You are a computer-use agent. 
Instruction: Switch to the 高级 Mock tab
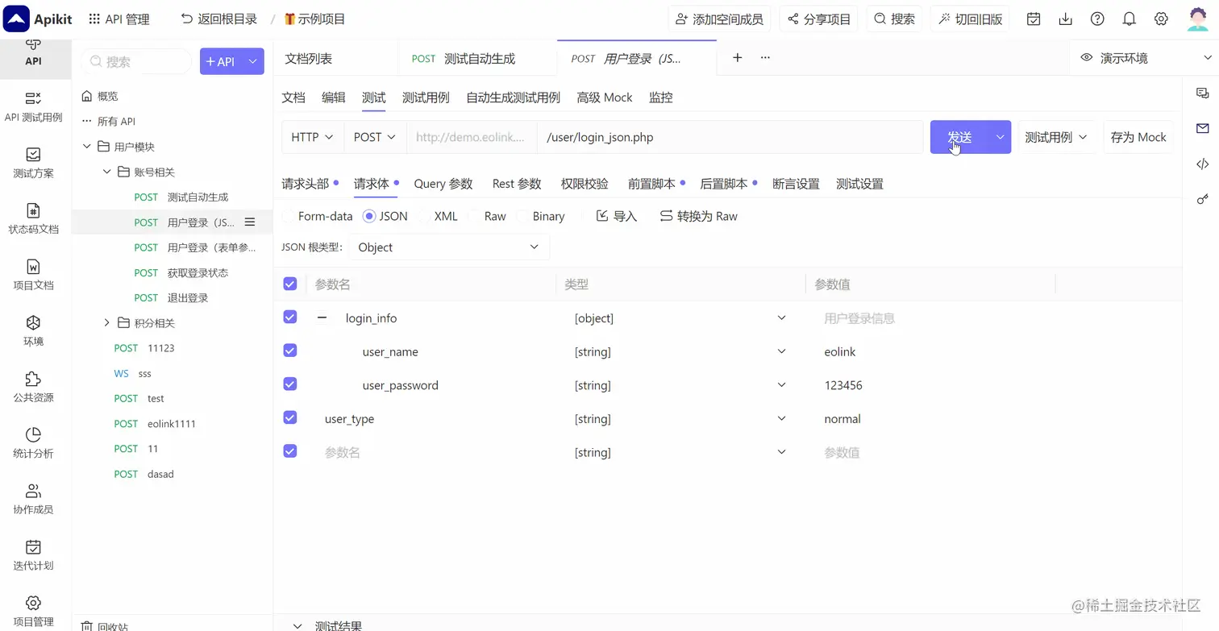[x=605, y=98]
